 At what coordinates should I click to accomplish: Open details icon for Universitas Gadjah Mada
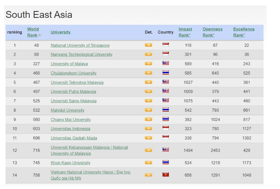[x=148, y=138]
